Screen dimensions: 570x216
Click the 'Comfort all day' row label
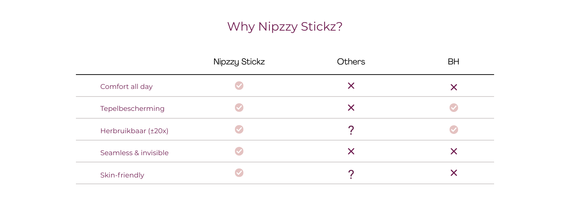tap(126, 87)
